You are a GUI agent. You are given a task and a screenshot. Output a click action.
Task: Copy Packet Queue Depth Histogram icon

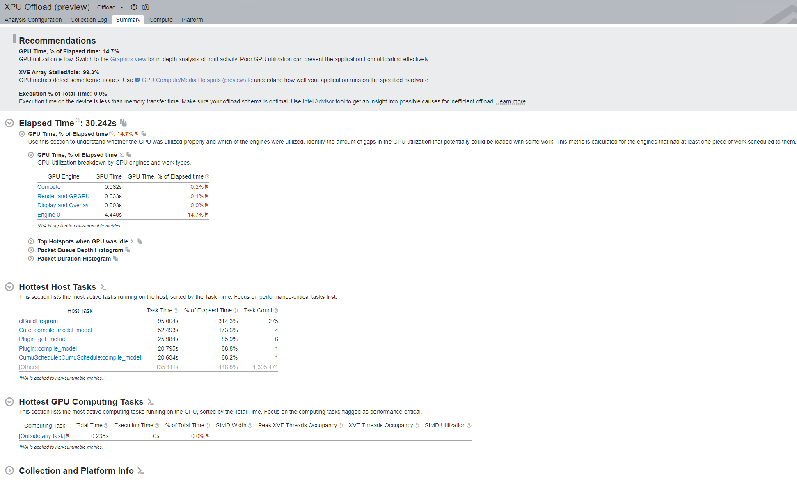128,250
